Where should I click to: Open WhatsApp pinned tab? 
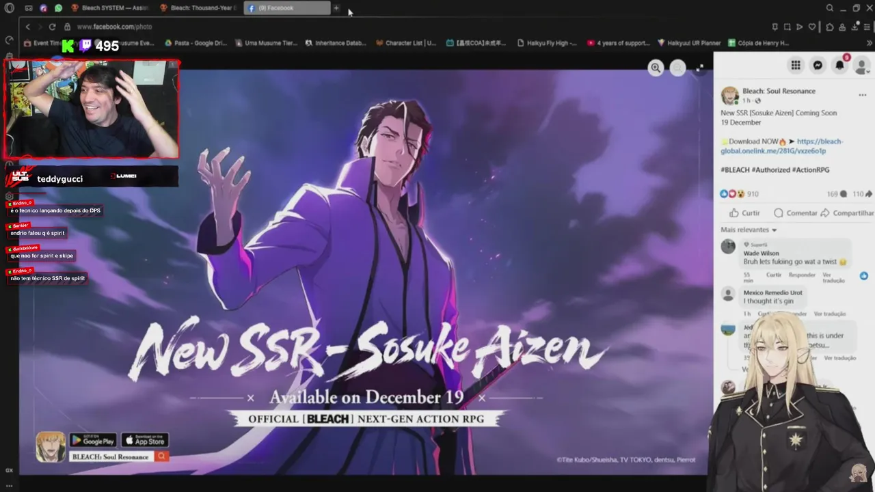(58, 8)
